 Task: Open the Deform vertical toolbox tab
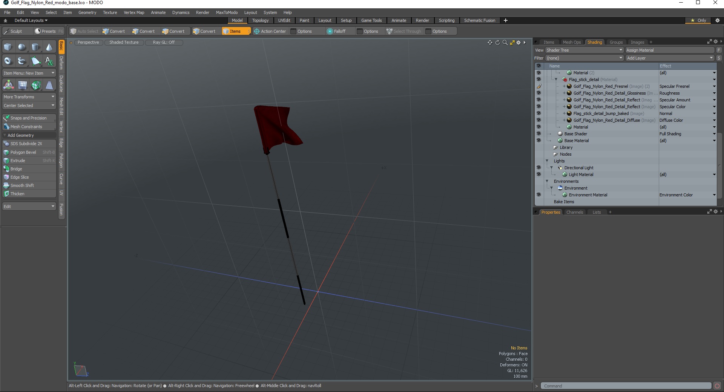point(61,63)
